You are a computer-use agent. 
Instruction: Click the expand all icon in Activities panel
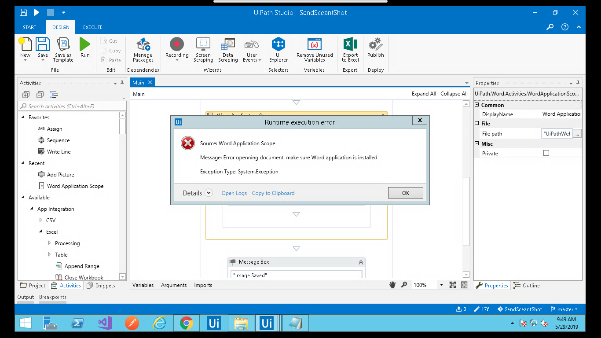(26, 95)
